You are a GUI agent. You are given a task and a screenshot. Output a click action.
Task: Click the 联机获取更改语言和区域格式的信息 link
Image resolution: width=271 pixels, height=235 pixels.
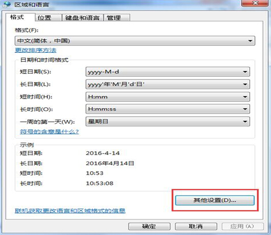pyautogui.click(x=70, y=211)
